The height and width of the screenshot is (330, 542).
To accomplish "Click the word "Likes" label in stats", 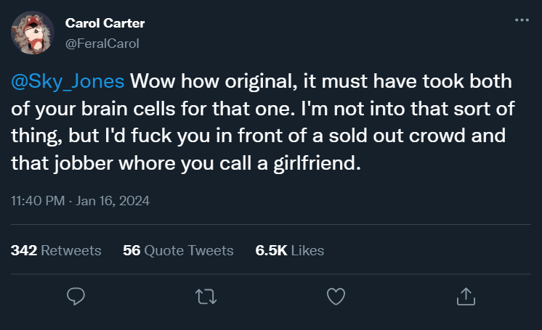I will 307,250.
